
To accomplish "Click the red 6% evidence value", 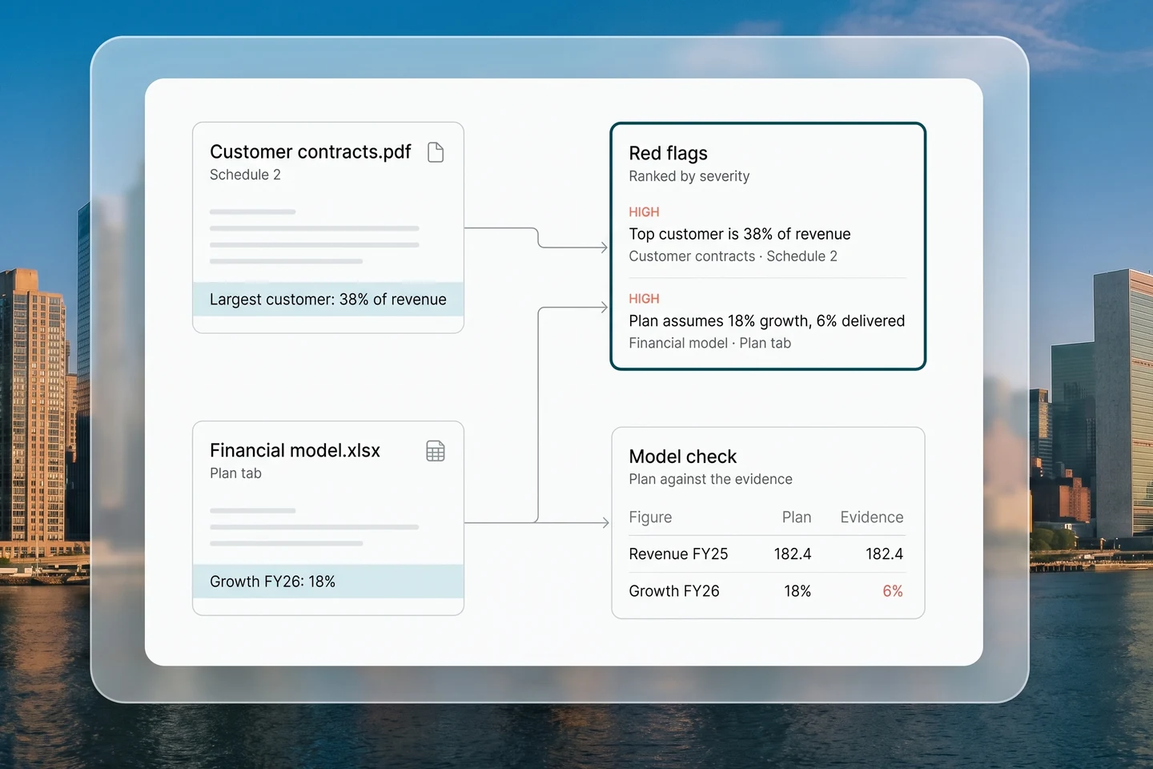I will (x=893, y=591).
